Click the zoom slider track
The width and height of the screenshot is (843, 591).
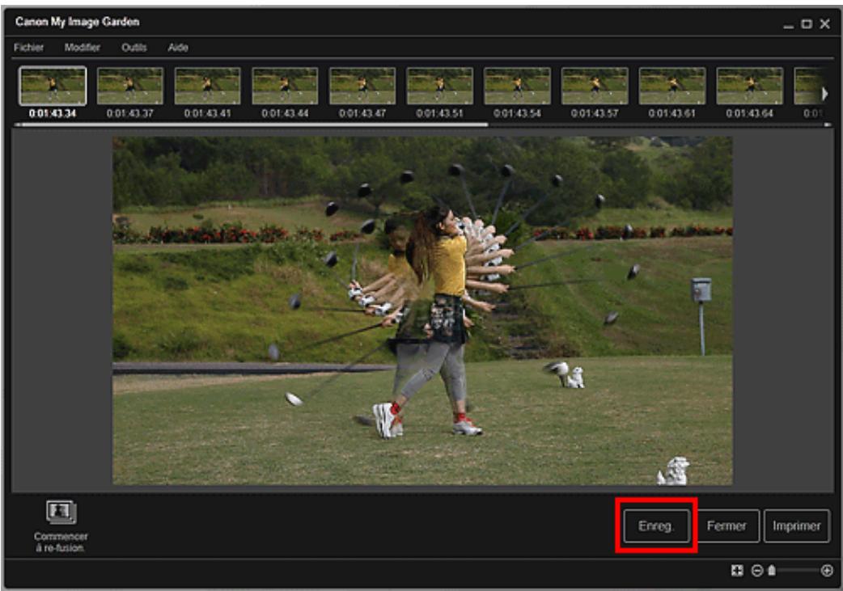click(797, 570)
